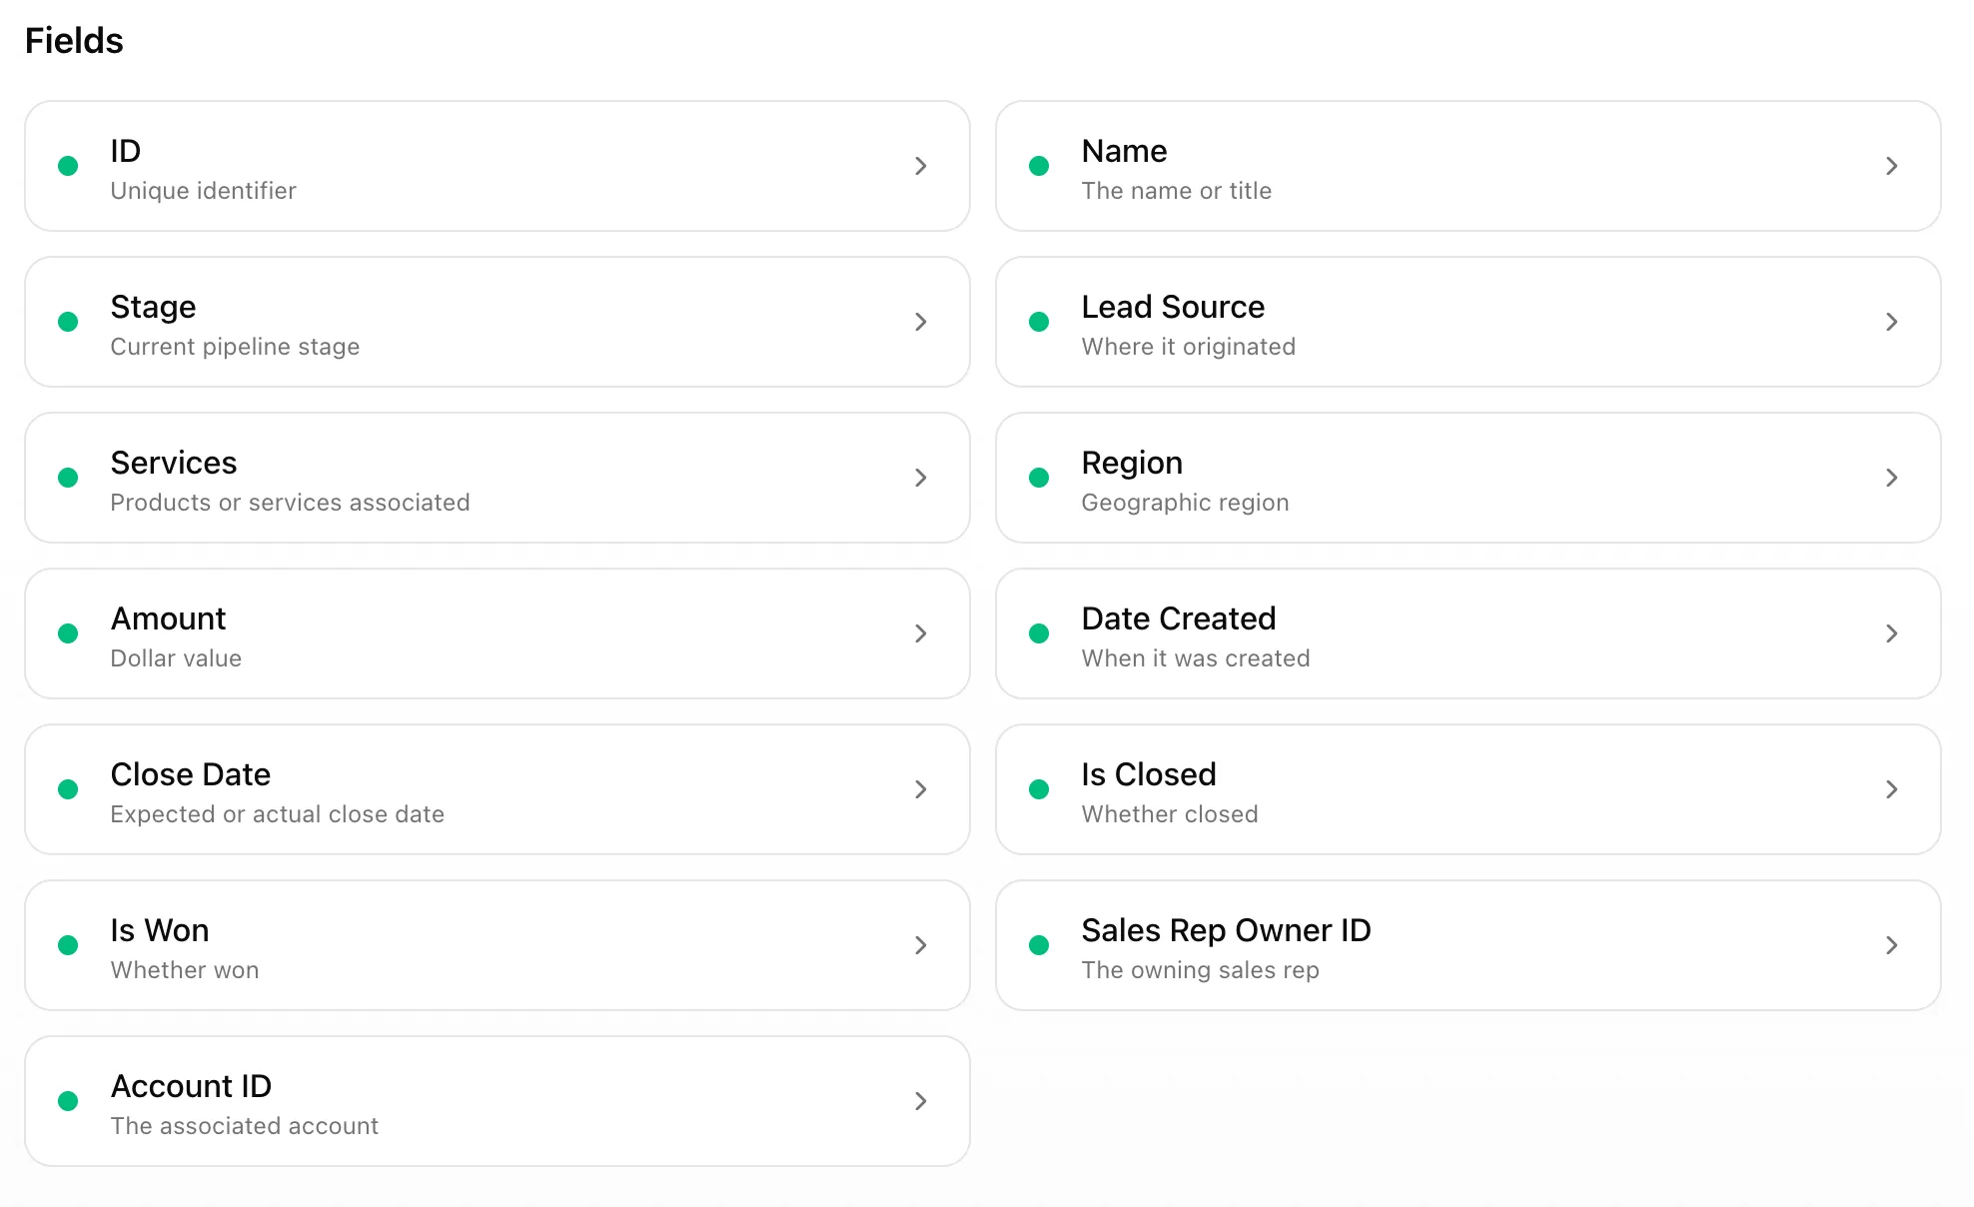Select the green dot next to Region
The width and height of the screenshot is (1974, 1207).
(x=1039, y=478)
